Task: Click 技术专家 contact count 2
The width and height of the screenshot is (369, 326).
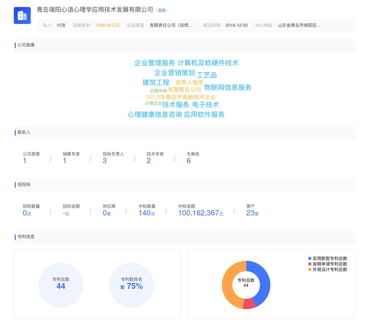Action: [149, 161]
